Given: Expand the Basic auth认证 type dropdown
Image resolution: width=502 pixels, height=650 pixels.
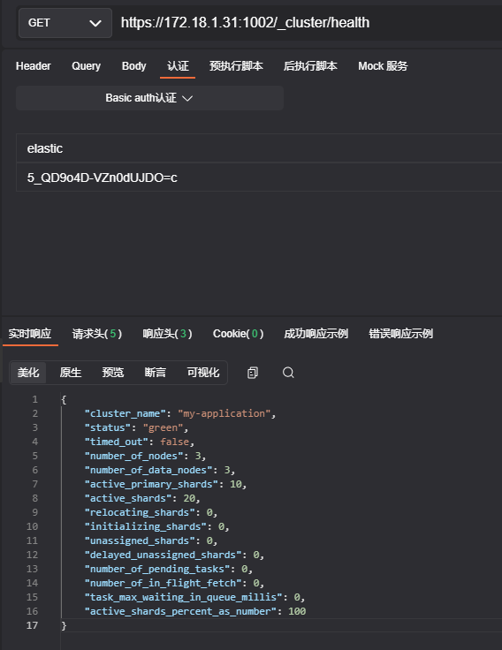Looking at the screenshot, I should pyautogui.click(x=149, y=98).
